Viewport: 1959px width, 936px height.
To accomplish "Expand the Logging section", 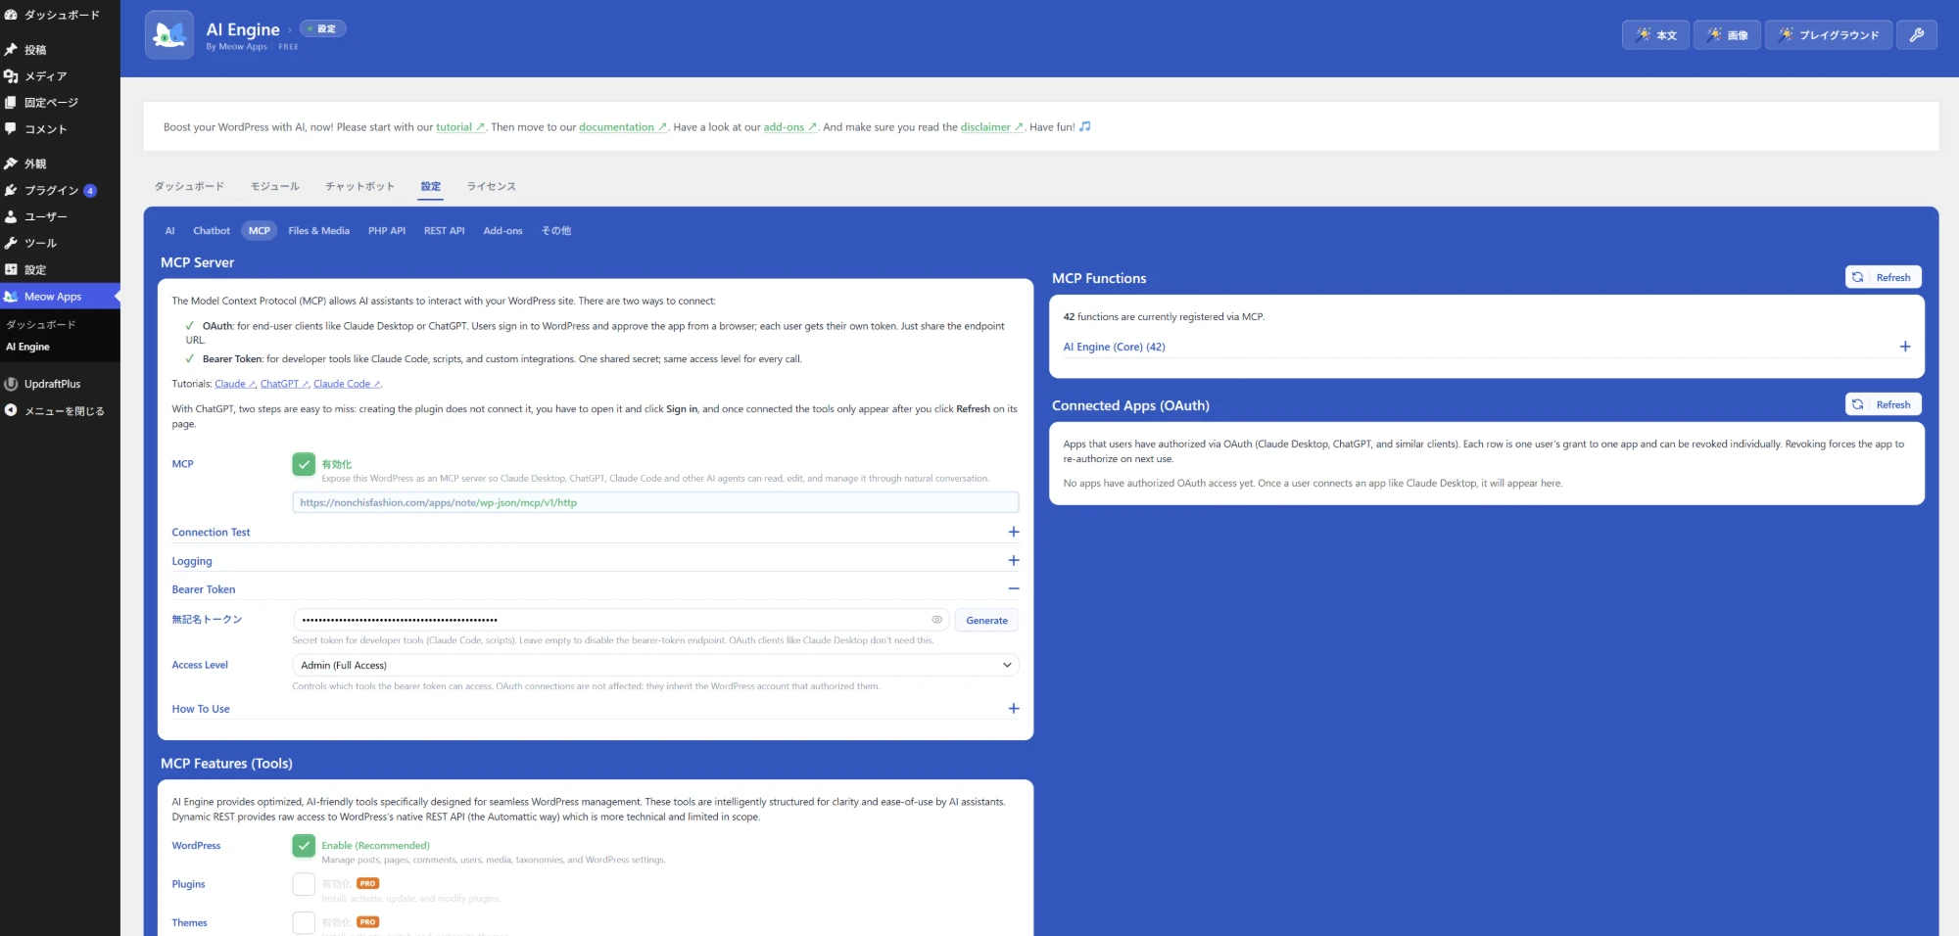I will (596, 561).
